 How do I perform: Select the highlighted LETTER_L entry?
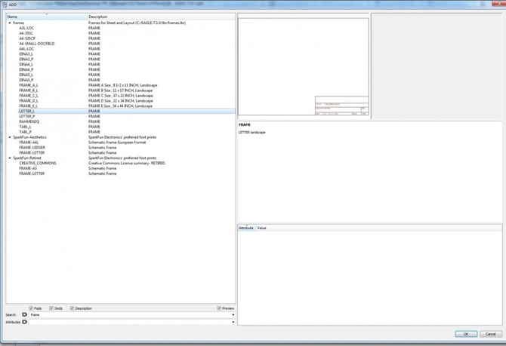tap(26, 111)
